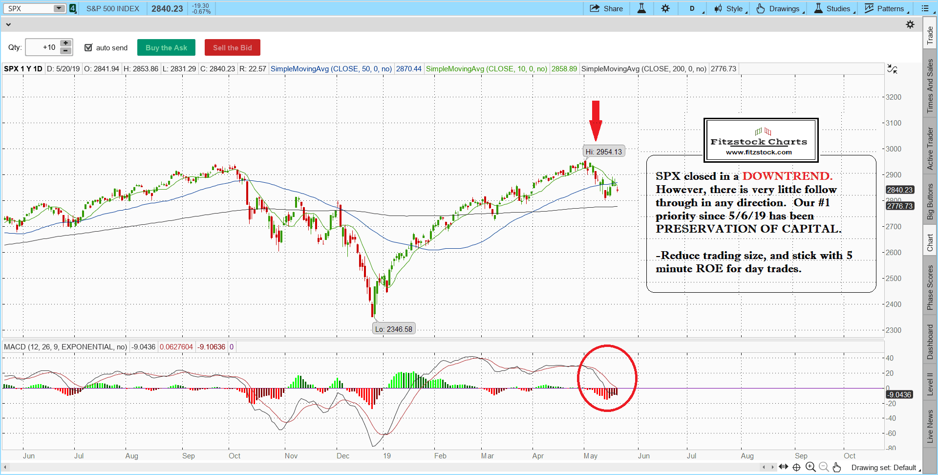Click the zoom in magnifier icon
The width and height of the screenshot is (938, 475).
click(810, 467)
